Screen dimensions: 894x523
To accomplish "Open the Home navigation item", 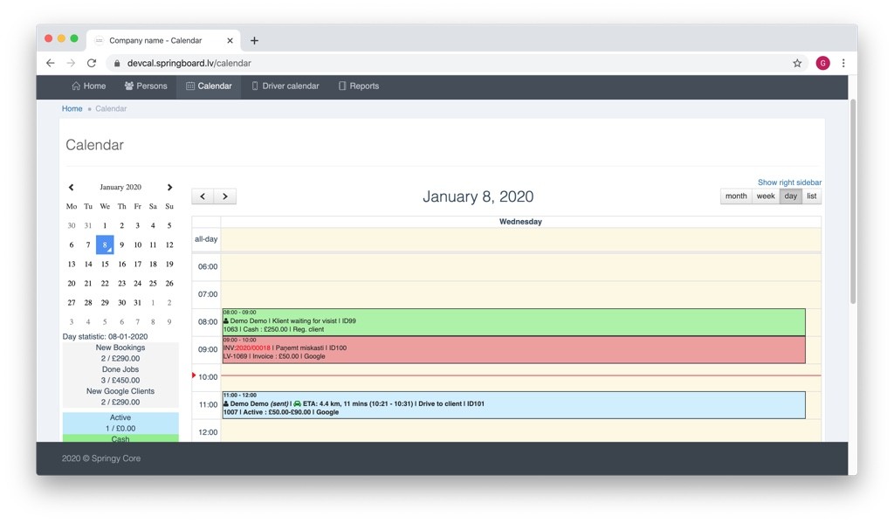I will pyautogui.click(x=88, y=86).
